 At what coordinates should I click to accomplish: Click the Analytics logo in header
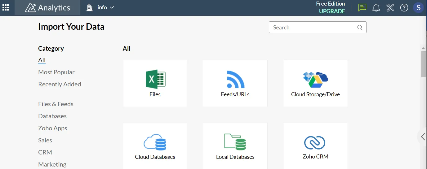click(47, 8)
